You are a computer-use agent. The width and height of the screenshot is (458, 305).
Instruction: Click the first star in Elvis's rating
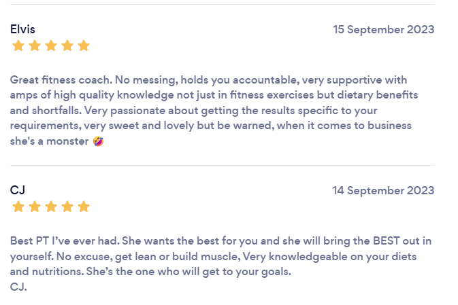coord(18,46)
